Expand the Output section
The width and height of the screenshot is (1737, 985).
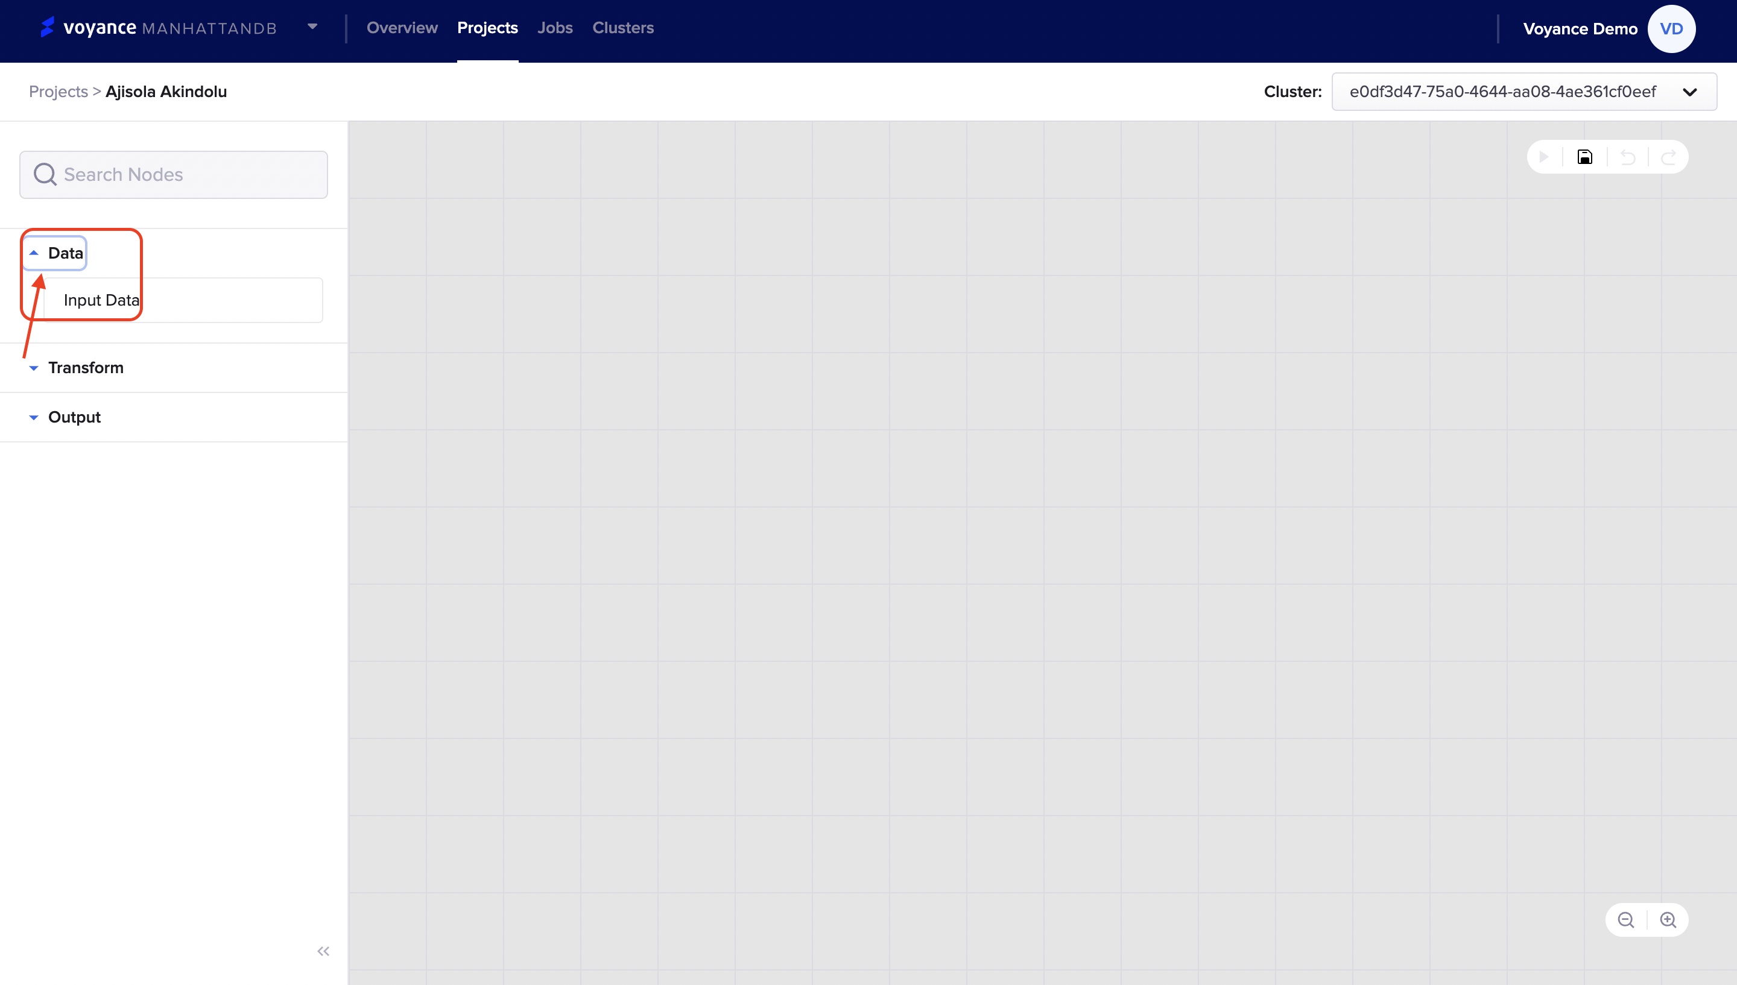click(x=74, y=417)
